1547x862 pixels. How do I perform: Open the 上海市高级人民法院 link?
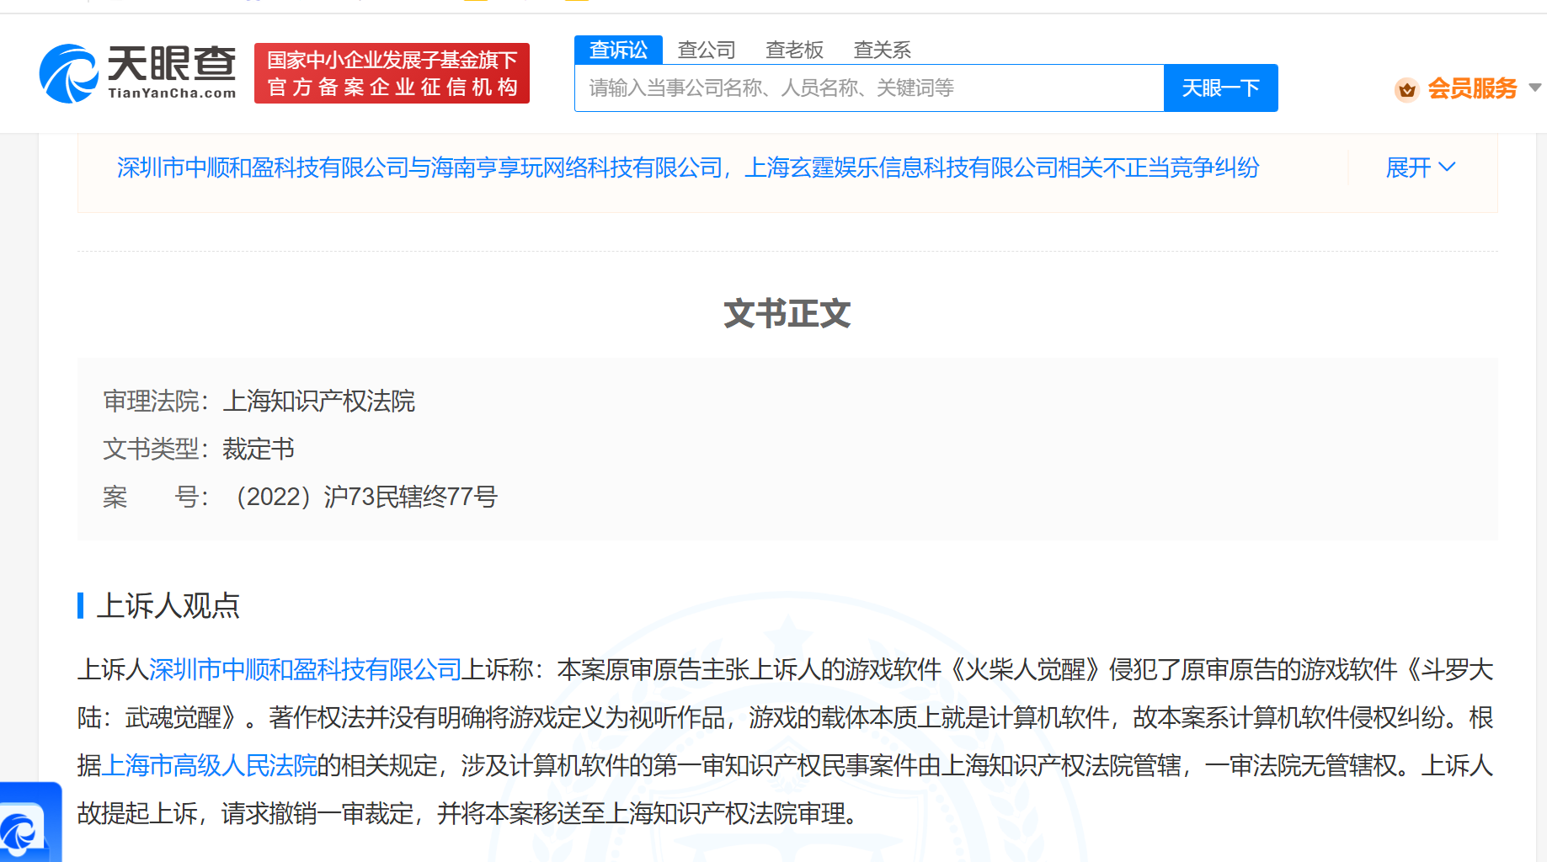[x=212, y=765]
